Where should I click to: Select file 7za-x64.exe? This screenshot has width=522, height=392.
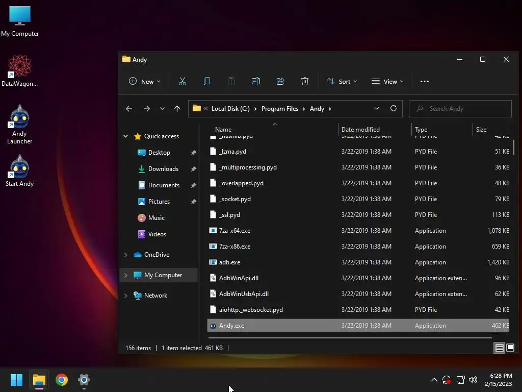(358, 231)
